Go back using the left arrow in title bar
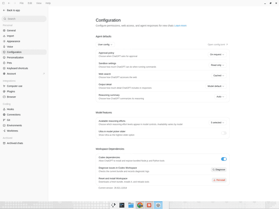 tap(9, 3)
